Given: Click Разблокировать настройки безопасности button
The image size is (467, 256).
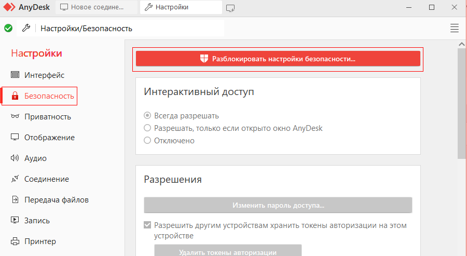Looking at the screenshot, I should click(278, 59).
